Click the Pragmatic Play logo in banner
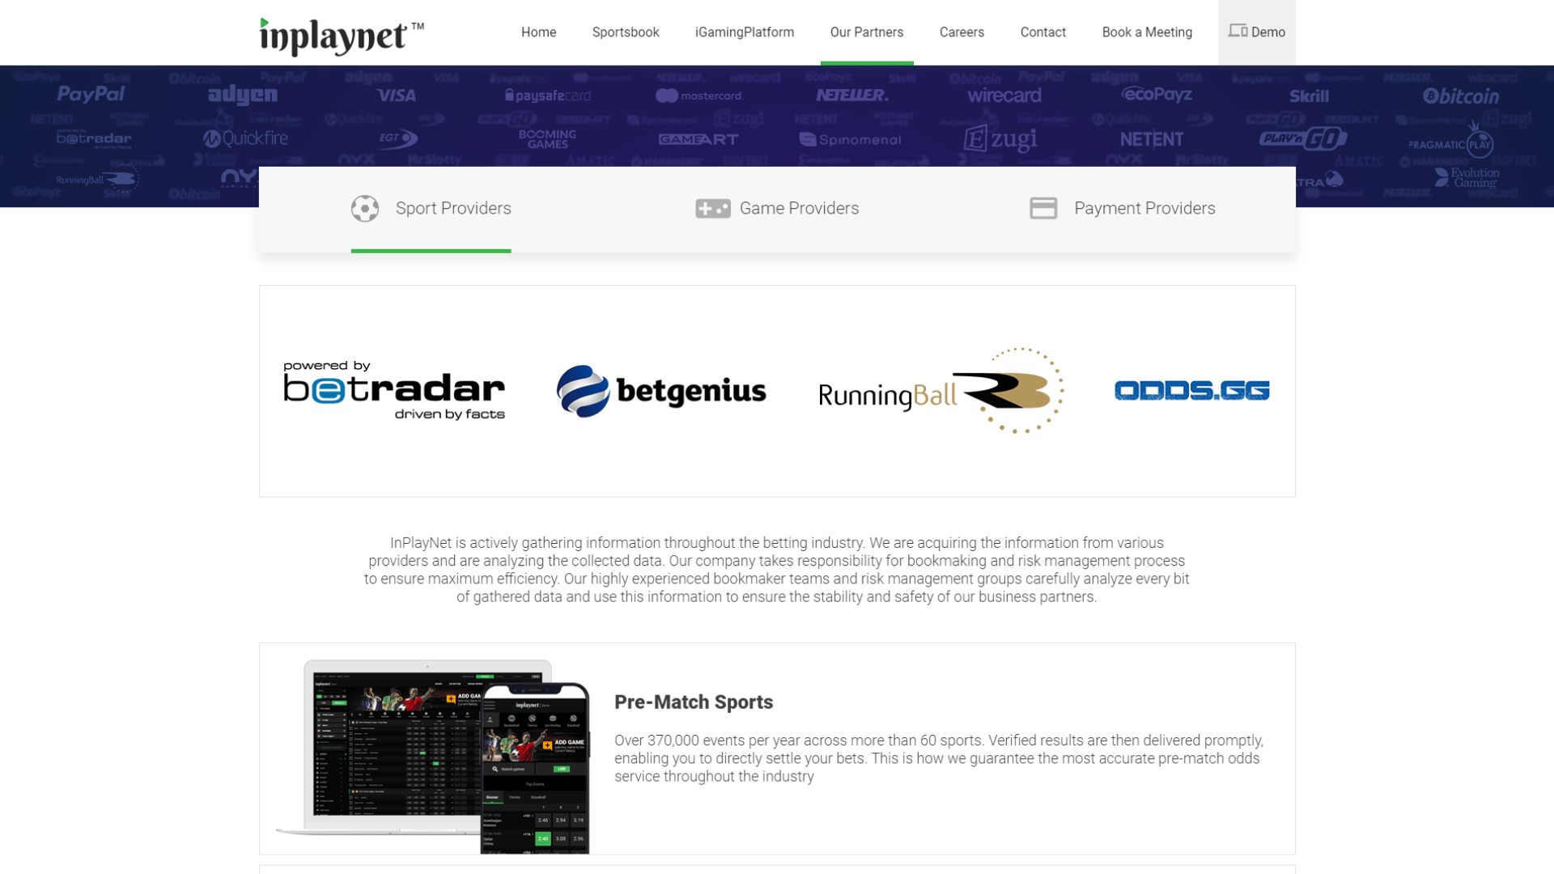 [1451, 140]
